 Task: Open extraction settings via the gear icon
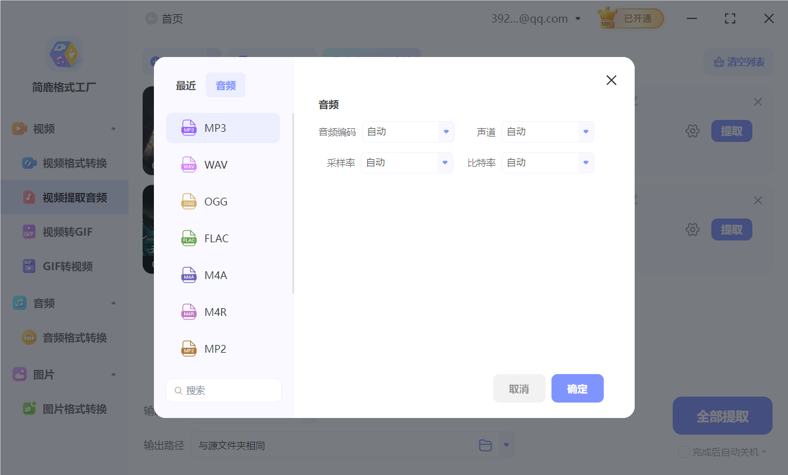coord(692,131)
